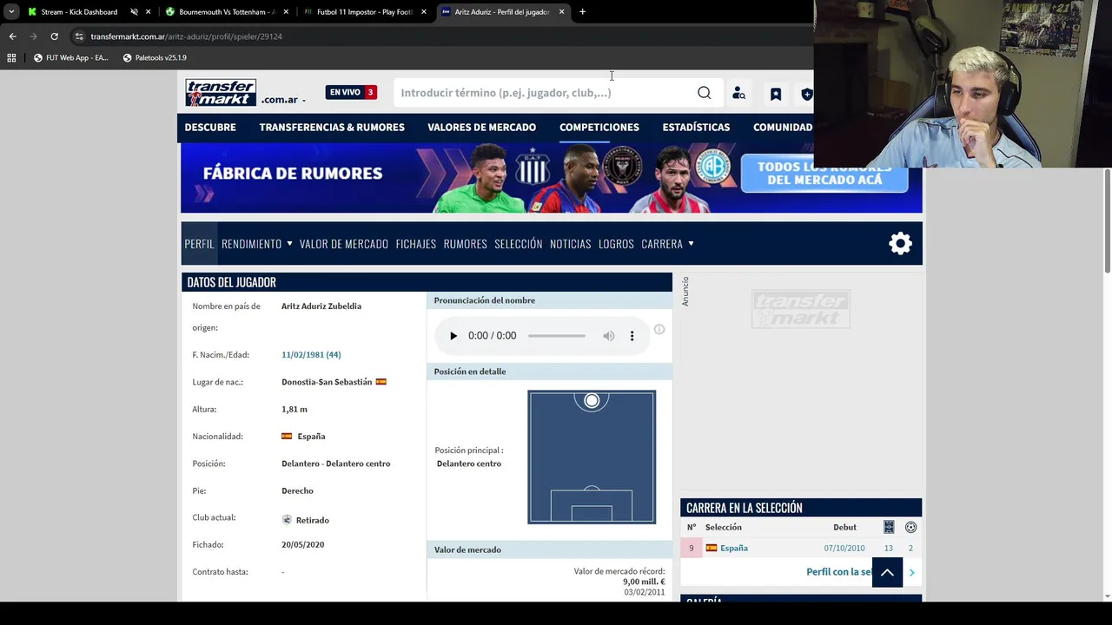The image size is (1112, 625).
Task: Open FUT Web App bookmark
Action: point(70,58)
